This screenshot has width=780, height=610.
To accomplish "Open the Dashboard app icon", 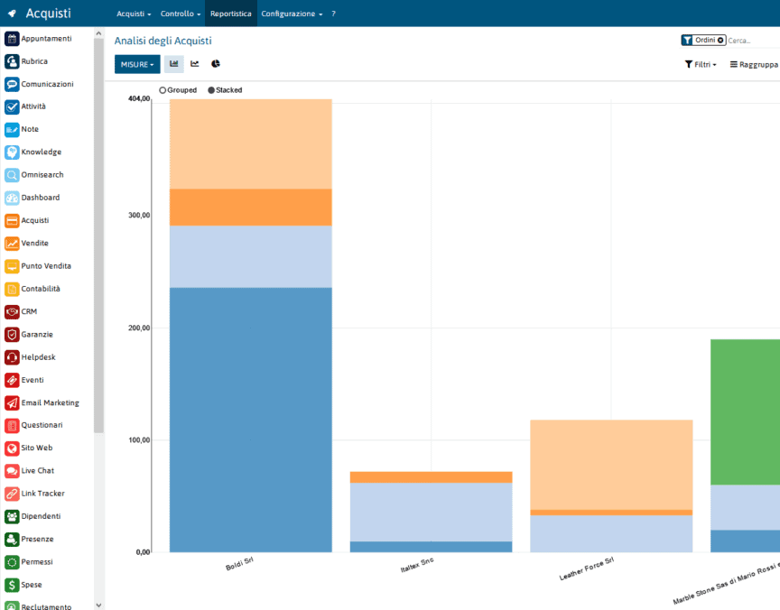I will [x=12, y=198].
